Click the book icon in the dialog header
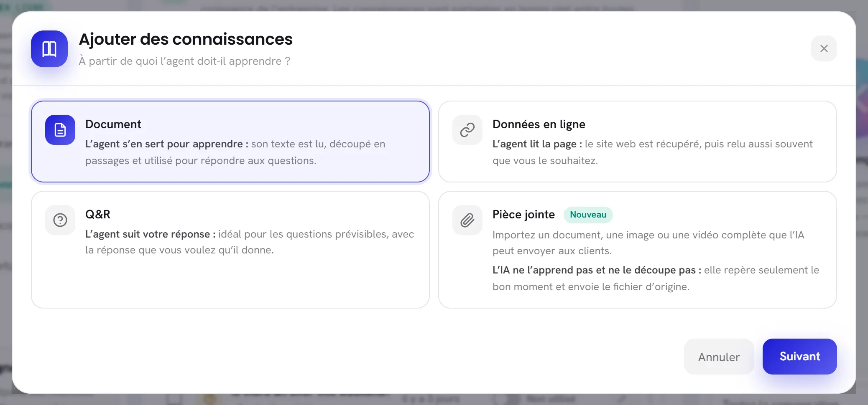This screenshot has height=405, width=868. click(x=49, y=49)
